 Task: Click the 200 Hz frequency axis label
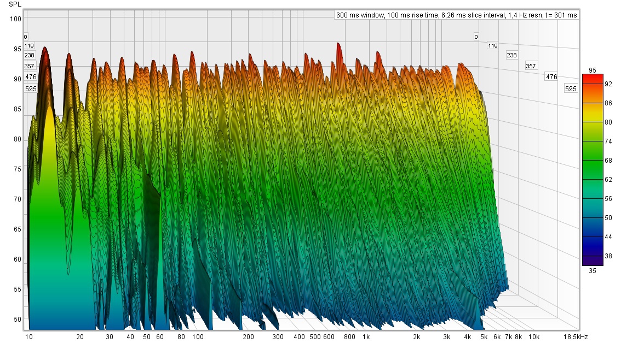click(248, 338)
